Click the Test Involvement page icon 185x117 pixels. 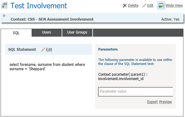[x=4, y=6]
